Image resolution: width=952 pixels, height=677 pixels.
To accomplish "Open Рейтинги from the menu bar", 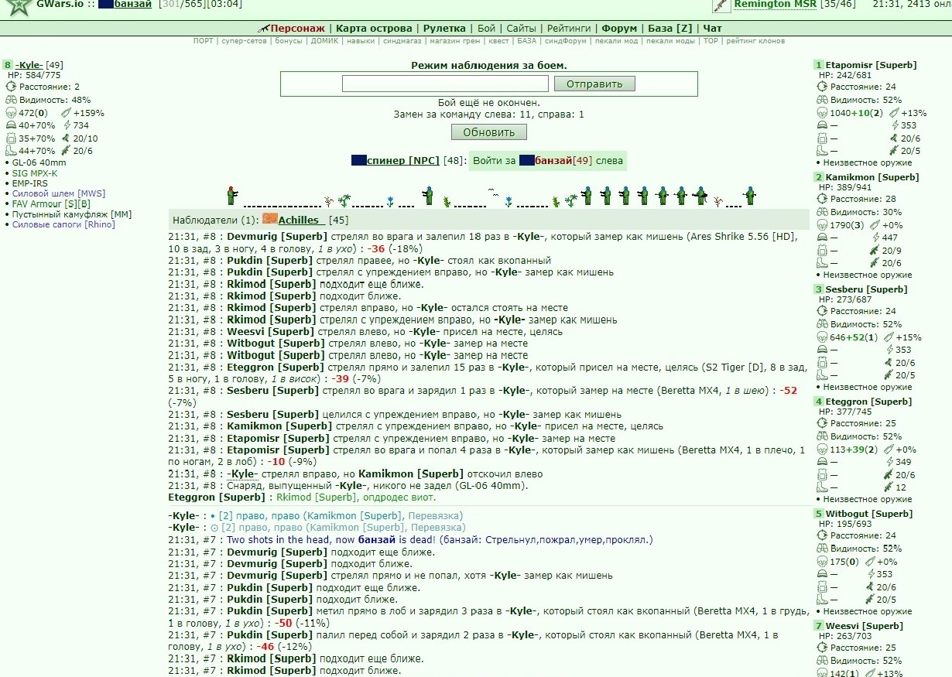I will 569,29.
